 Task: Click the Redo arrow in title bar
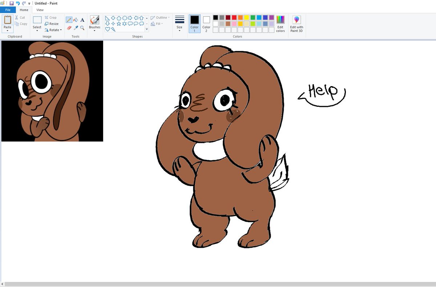coord(24,3)
